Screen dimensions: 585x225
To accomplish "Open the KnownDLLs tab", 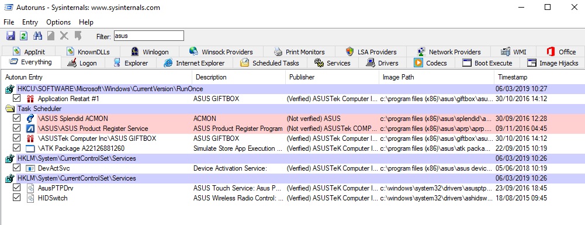I will coord(88,52).
